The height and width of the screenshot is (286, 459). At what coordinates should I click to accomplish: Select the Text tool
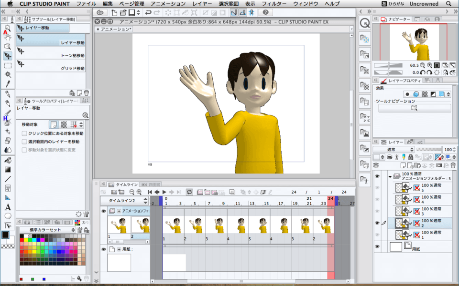[8, 207]
